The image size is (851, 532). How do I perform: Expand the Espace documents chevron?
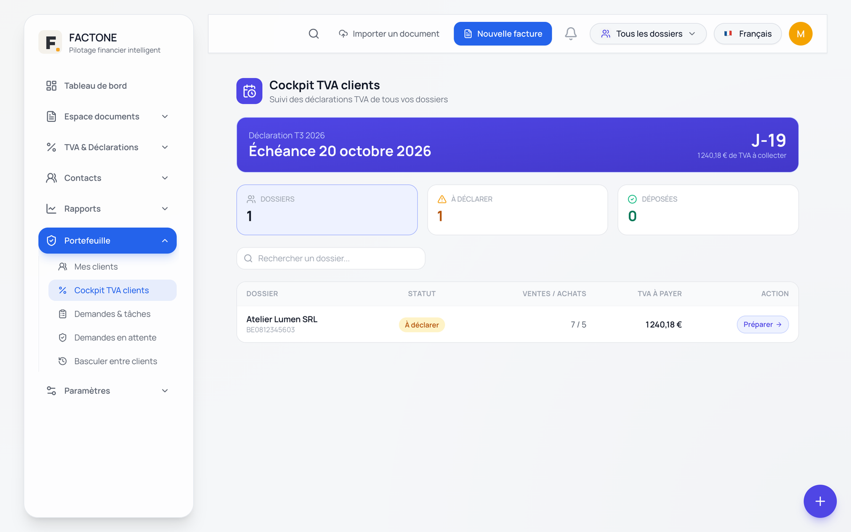point(165,117)
